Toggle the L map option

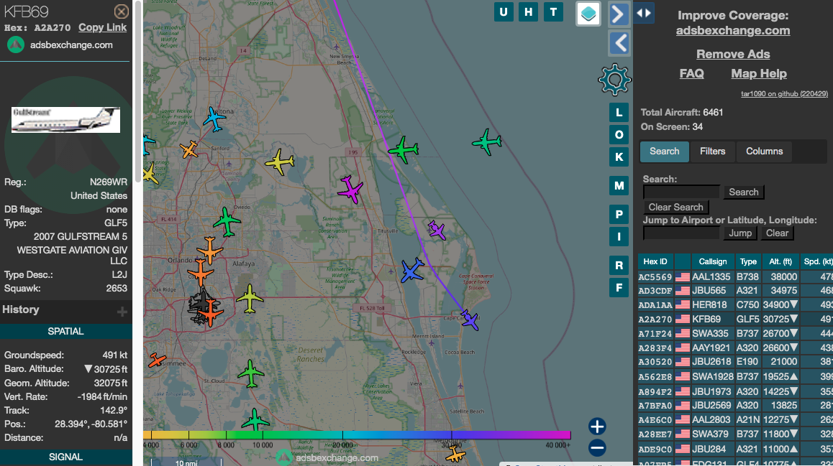[619, 113]
